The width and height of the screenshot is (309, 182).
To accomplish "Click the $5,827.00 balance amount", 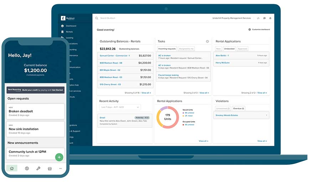I will [145, 56].
